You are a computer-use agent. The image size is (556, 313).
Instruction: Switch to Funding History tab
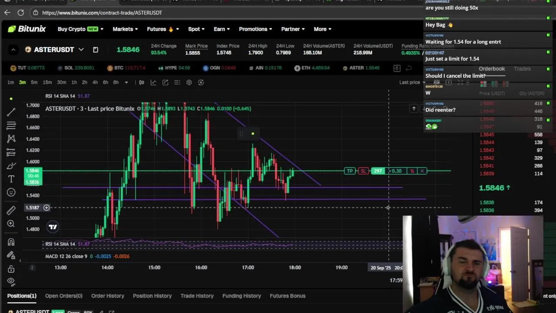[242, 296]
